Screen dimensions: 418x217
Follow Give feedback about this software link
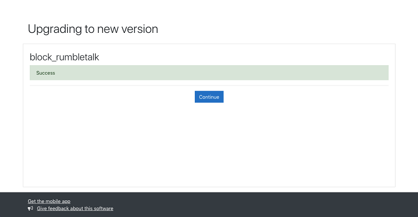click(x=75, y=209)
